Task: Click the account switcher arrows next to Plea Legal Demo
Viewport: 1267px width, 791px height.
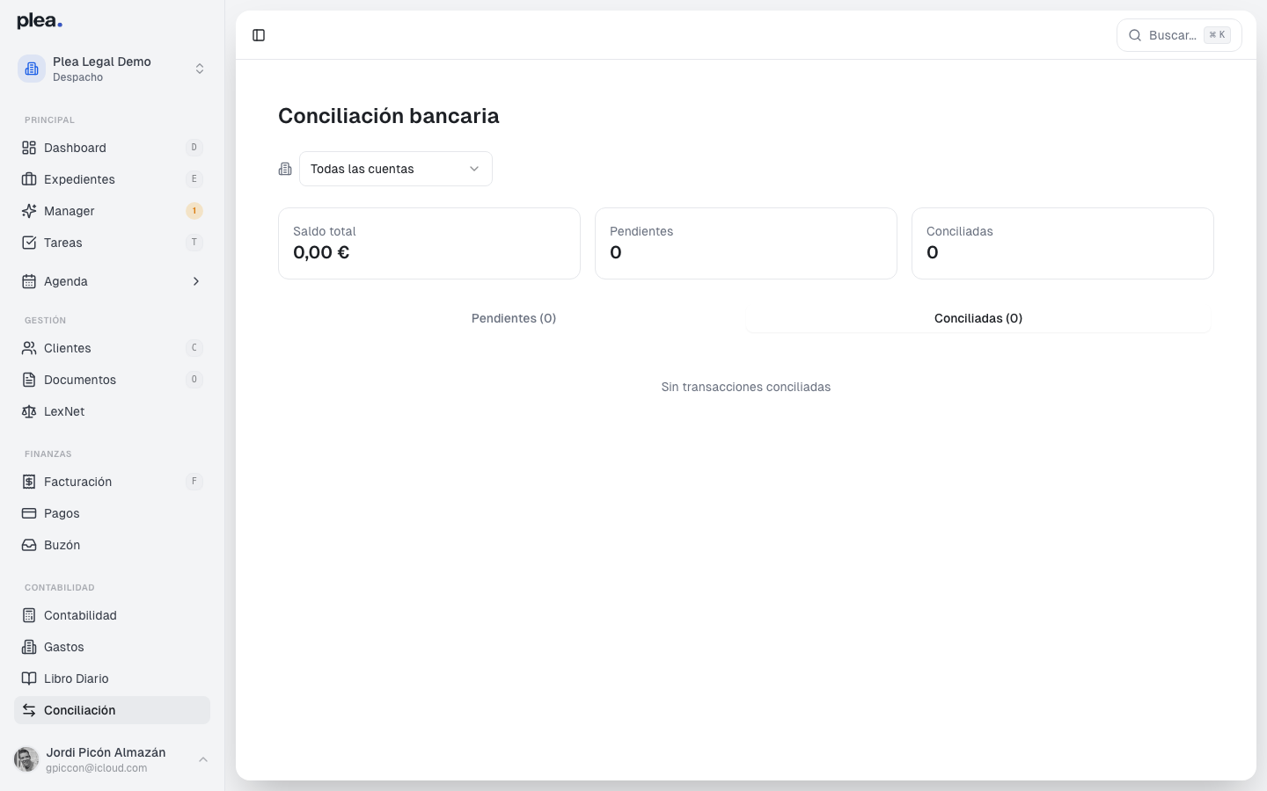Action: pos(200,68)
